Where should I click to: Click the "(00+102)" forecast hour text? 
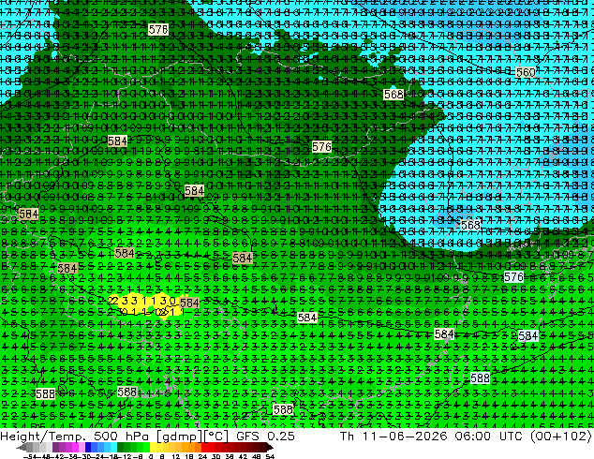pos(560,437)
